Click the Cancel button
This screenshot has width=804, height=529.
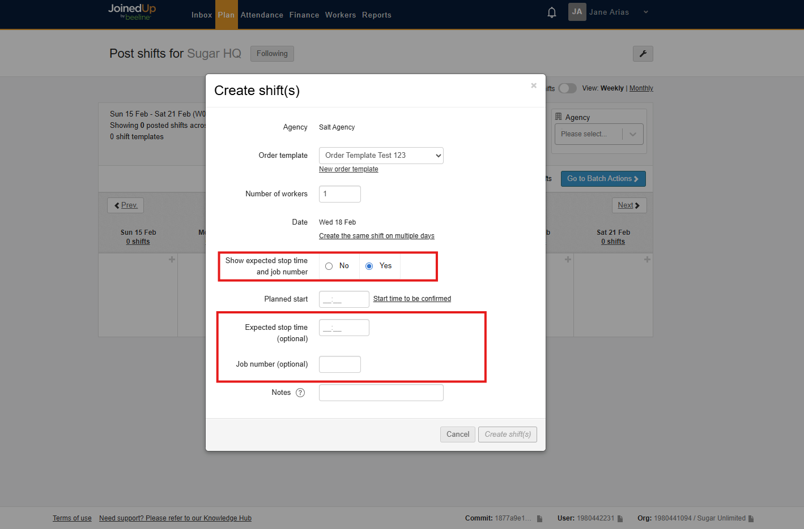coord(457,435)
